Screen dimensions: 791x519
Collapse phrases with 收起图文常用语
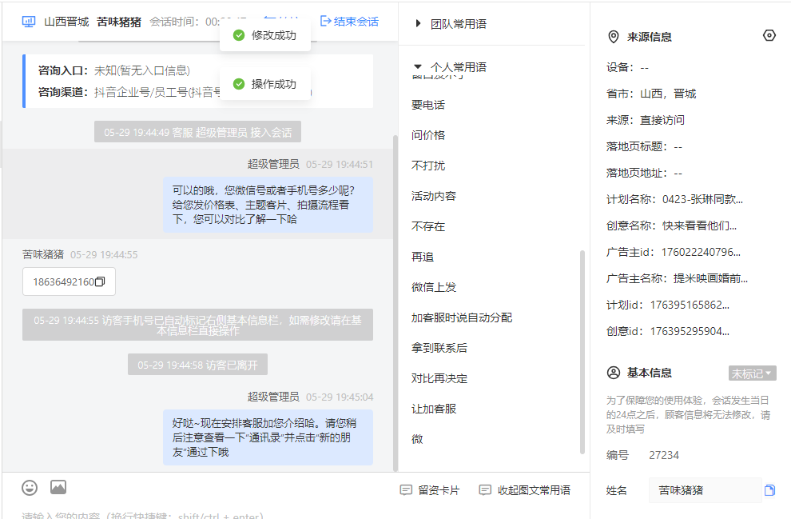(x=525, y=490)
